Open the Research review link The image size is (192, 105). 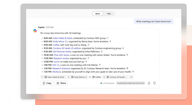click(61, 58)
